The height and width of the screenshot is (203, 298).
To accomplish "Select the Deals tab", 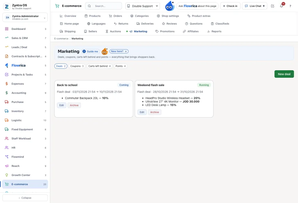I will 61,66.
